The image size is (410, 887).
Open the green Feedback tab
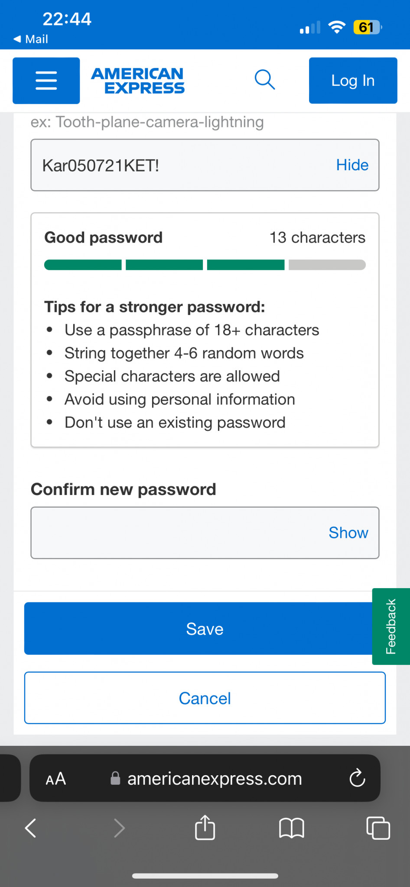click(x=391, y=626)
